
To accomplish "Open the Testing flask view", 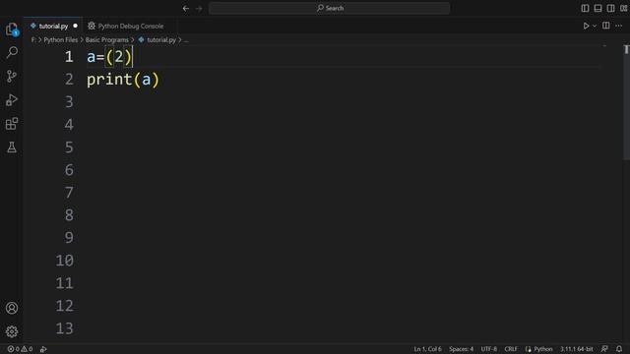I will point(12,147).
